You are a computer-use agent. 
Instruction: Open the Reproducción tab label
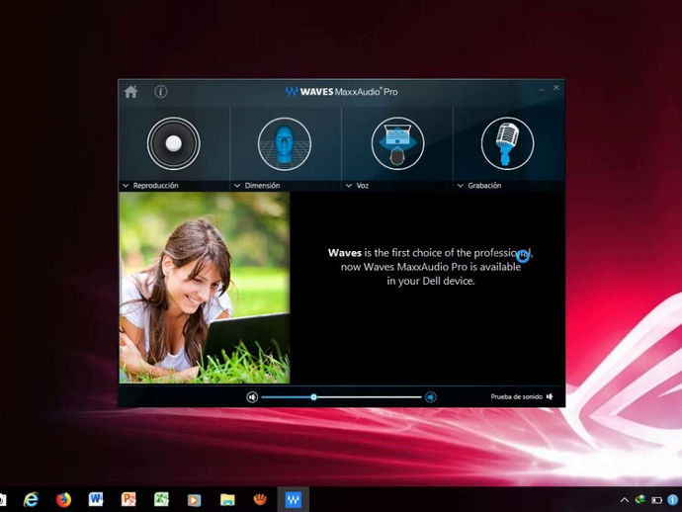(x=156, y=186)
